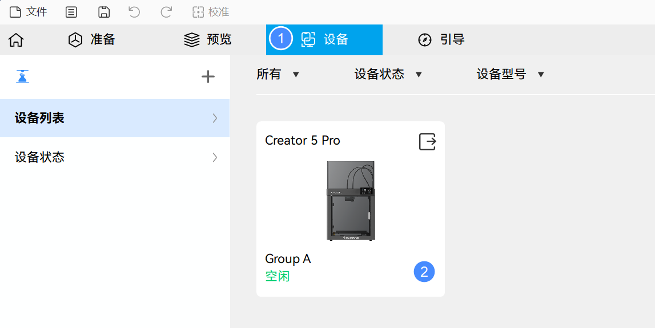This screenshot has width=655, height=328.
Task: Open the 引导 tab
Action: pyautogui.click(x=441, y=40)
